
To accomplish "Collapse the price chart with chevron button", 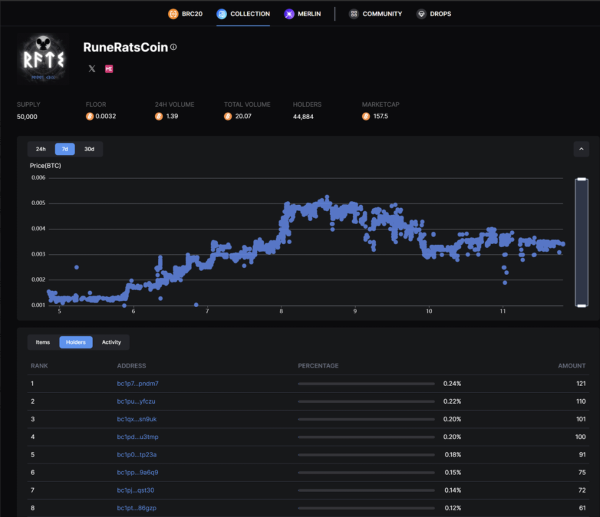I will coord(581,149).
